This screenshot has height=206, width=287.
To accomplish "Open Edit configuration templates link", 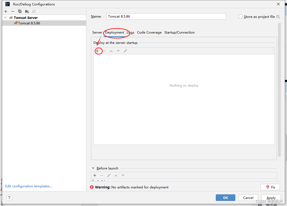I will tap(29, 186).
